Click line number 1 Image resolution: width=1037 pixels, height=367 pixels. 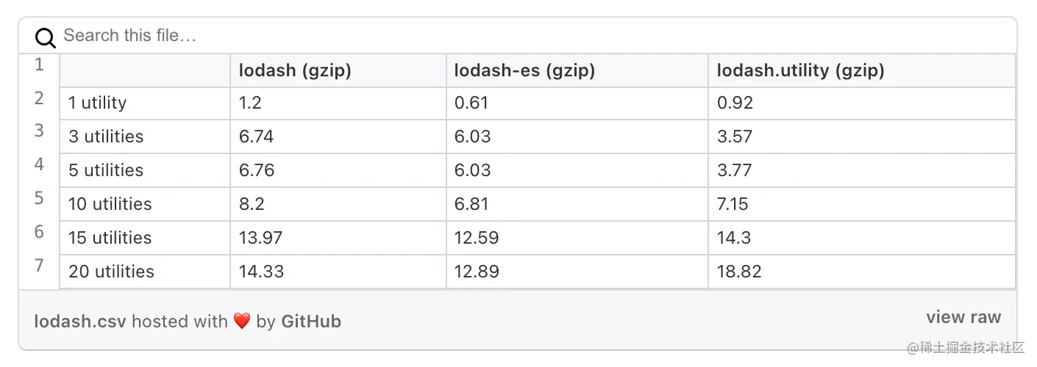40,65
